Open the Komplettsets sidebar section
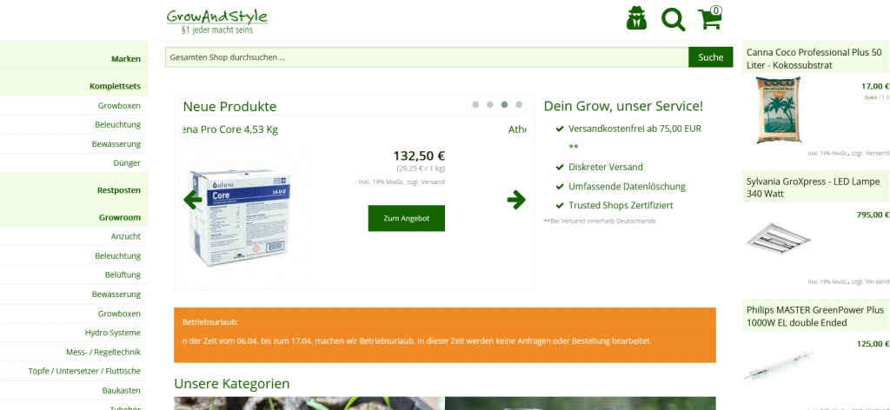Screen dimensions: 890x410 (116, 86)
